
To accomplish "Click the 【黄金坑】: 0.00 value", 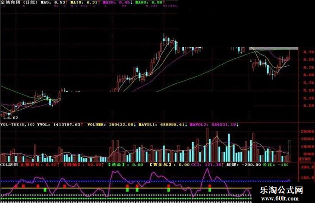I will pyautogui.click(x=170, y=165).
